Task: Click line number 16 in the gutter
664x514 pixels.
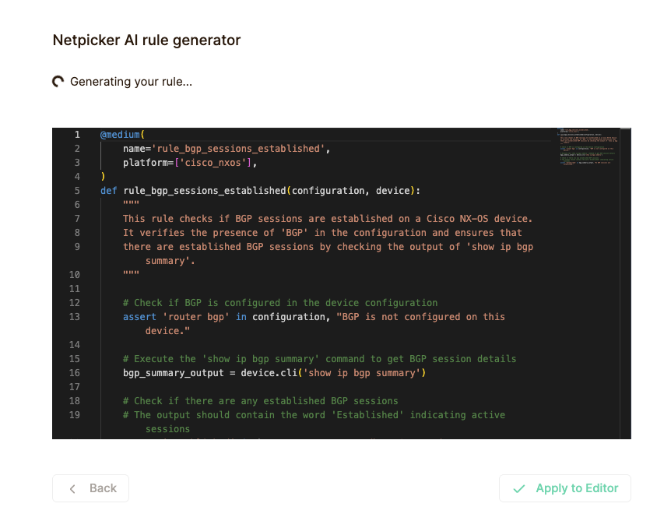Action: point(75,373)
